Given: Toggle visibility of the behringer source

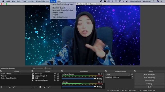Looking at the screenshot, I should [55, 74].
